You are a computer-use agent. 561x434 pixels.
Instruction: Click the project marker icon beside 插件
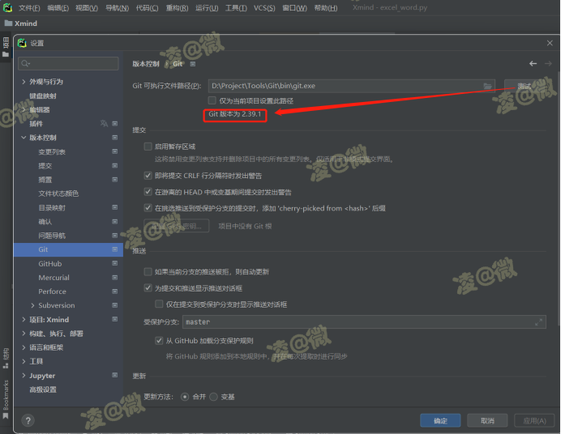click(115, 124)
